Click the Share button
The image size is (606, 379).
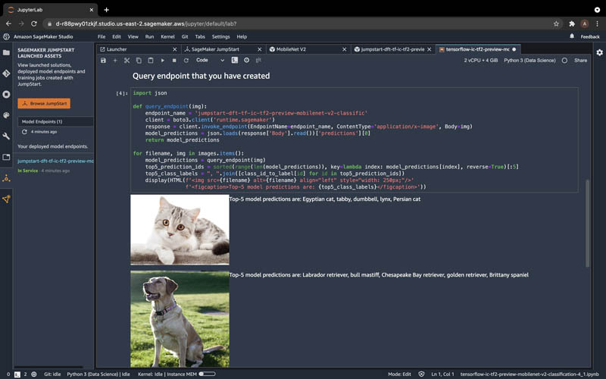580,61
